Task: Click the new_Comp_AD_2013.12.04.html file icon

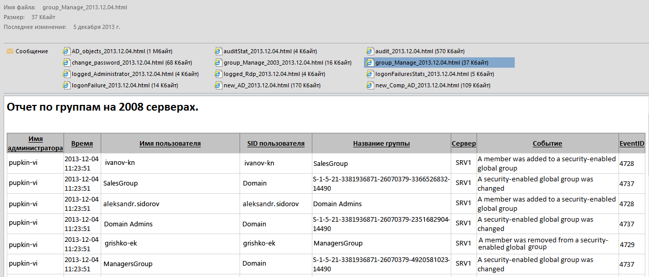Action: click(370, 85)
